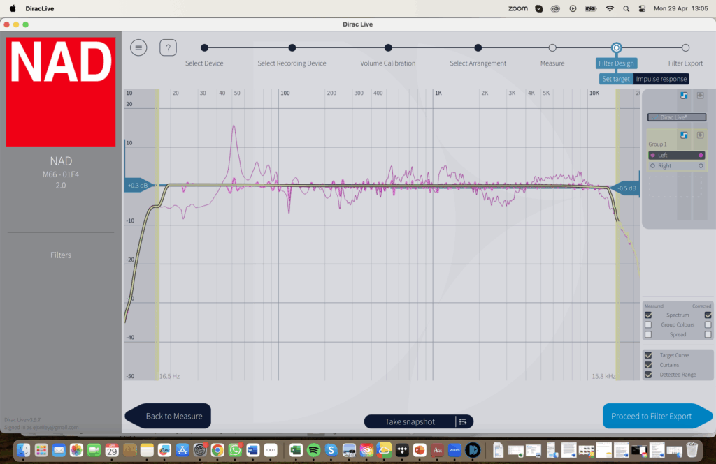
Task: Click the +0.3 dB left gain handle
Action: click(x=137, y=186)
